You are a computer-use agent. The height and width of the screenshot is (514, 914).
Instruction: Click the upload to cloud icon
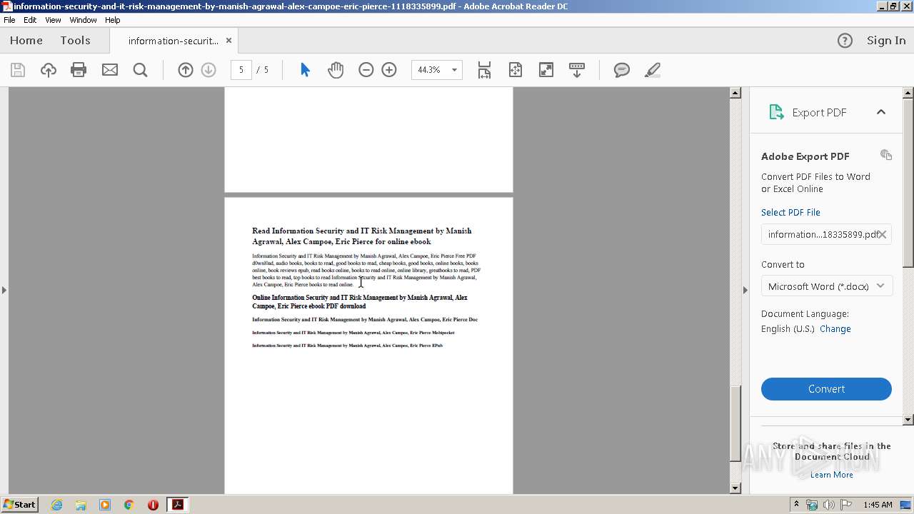click(x=49, y=70)
